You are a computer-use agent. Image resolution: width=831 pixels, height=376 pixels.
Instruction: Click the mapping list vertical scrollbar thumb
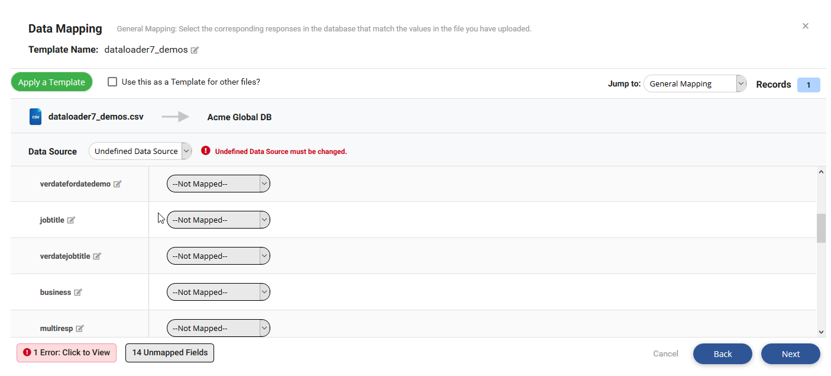click(x=821, y=228)
